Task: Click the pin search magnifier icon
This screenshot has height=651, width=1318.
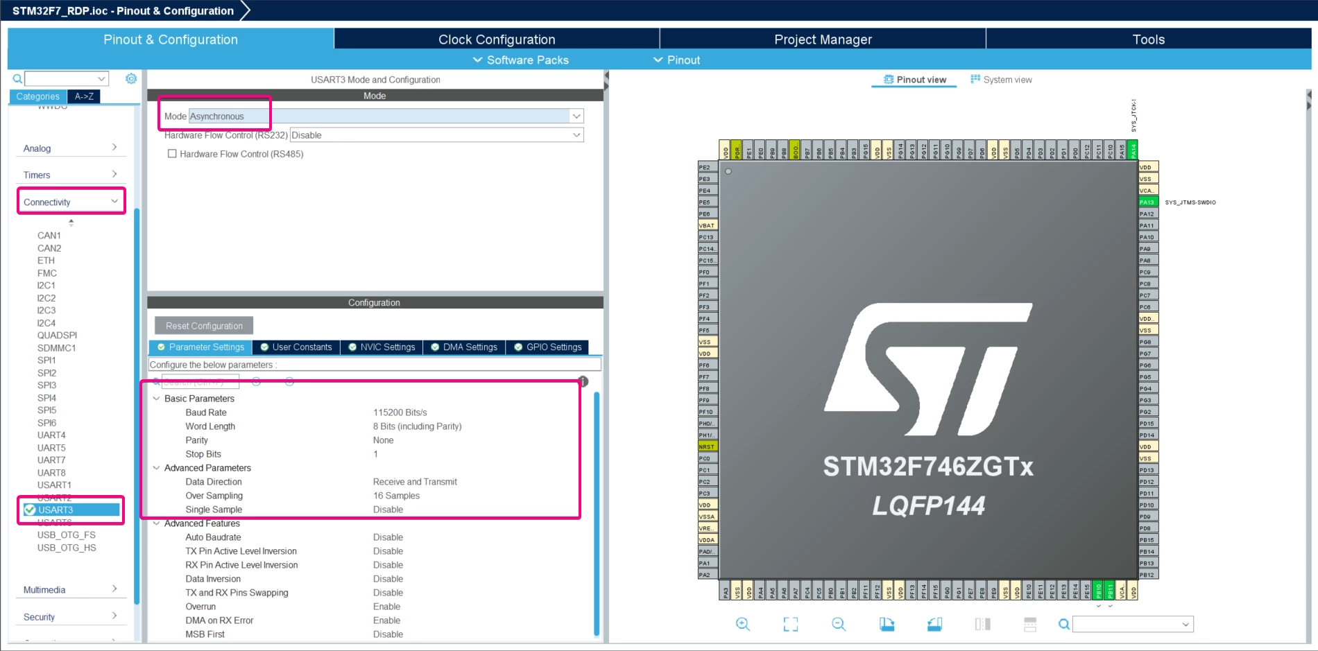Action: 1063,624
